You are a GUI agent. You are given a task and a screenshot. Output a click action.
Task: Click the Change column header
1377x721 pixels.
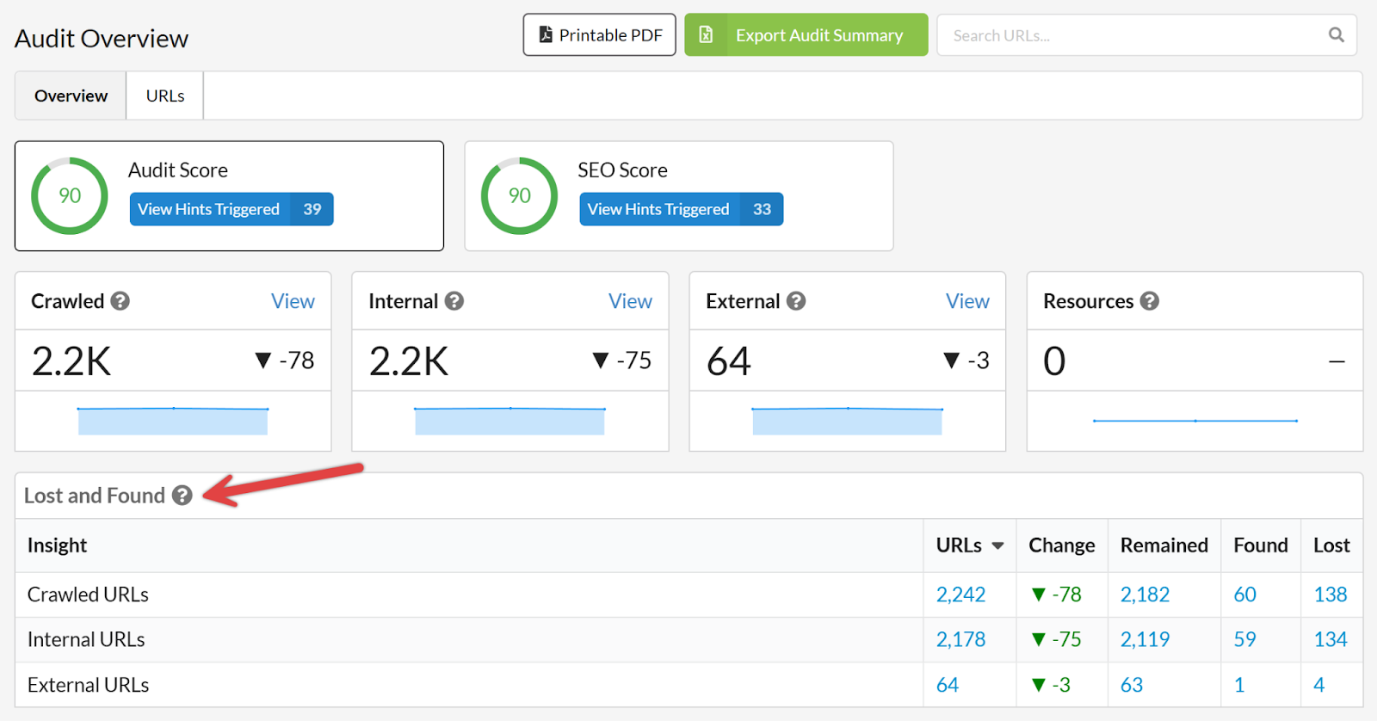coord(1062,545)
